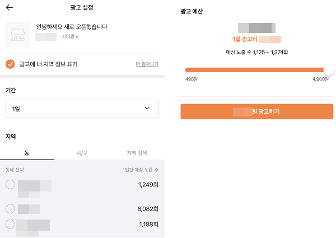
Task: Switch to the 시/구 tab
Action: [82, 153]
